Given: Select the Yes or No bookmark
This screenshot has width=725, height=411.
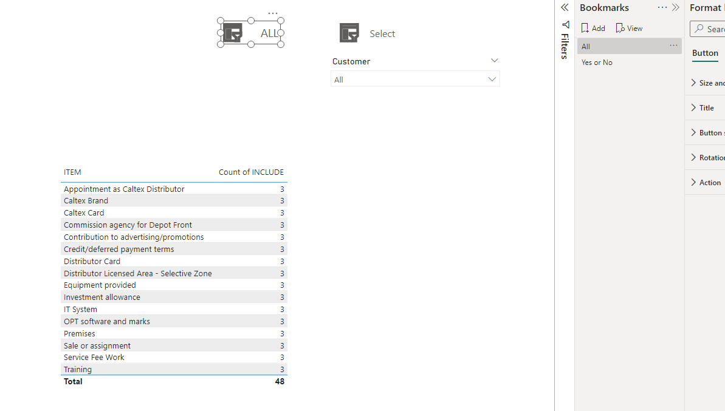Looking at the screenshot, I should [x=630, y=63].
